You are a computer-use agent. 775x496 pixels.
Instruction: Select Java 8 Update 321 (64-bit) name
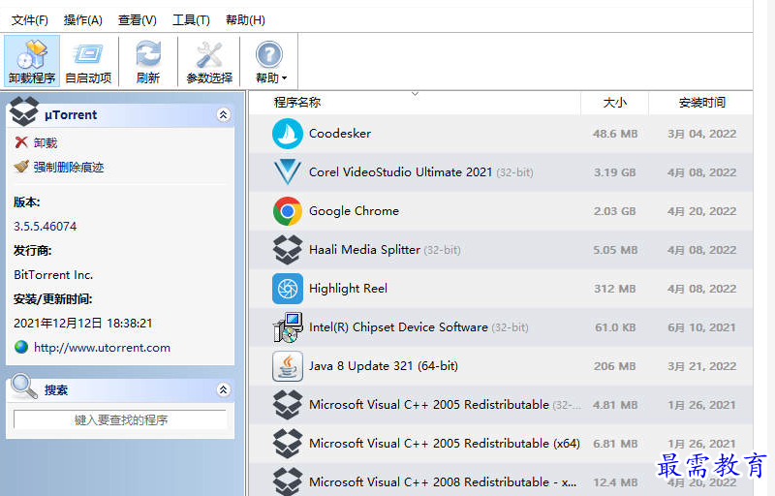(x=384, y=366)
